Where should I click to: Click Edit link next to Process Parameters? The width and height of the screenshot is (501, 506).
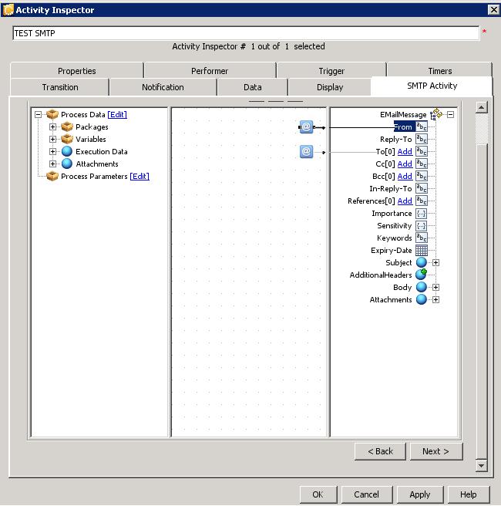140,176
